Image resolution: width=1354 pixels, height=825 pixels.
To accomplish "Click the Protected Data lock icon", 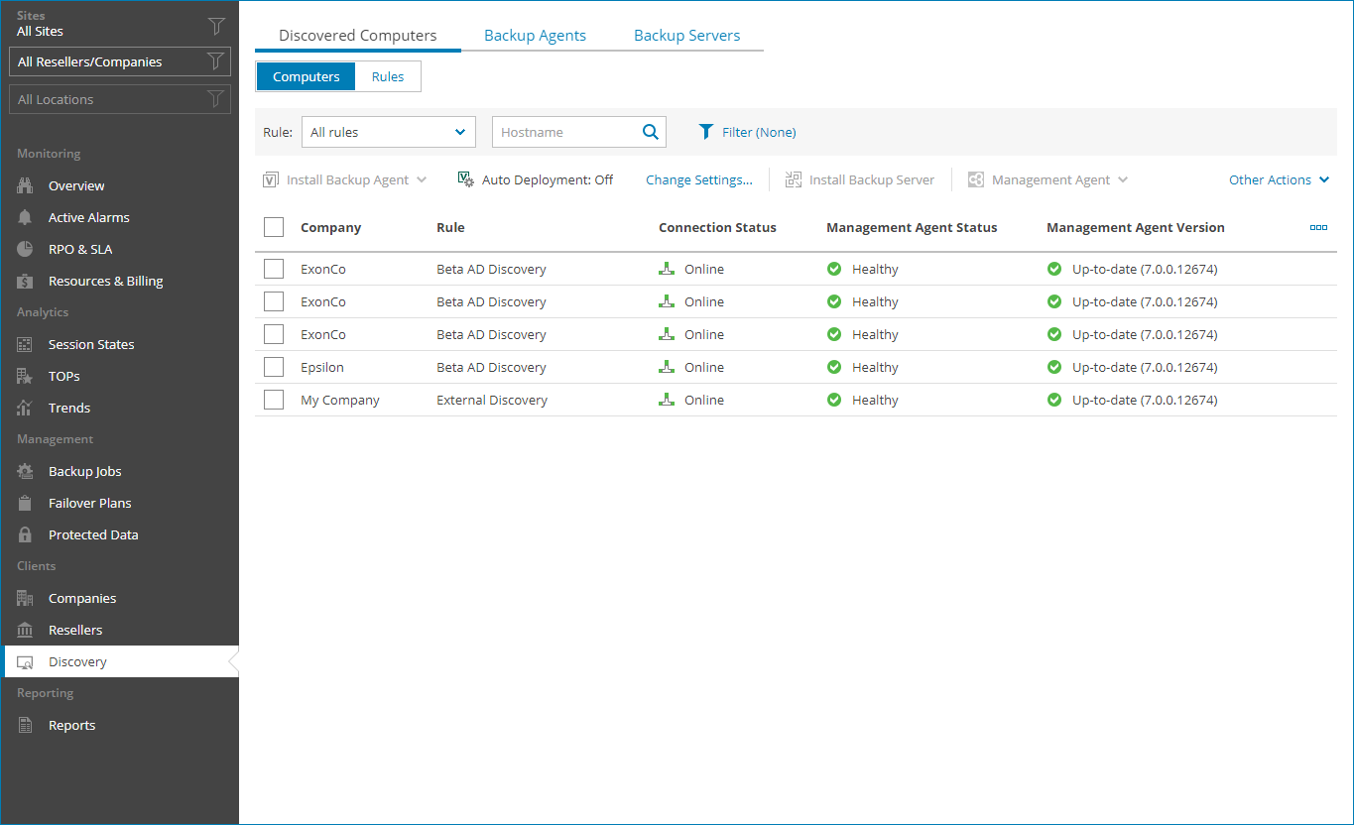I will (x=26, y=534).
